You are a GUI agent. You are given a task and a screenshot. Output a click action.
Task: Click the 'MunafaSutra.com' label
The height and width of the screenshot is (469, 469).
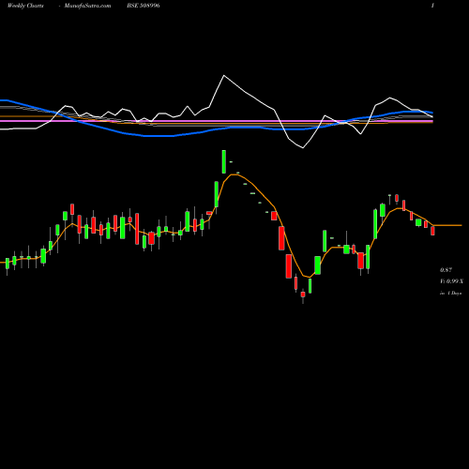point(87,6)
